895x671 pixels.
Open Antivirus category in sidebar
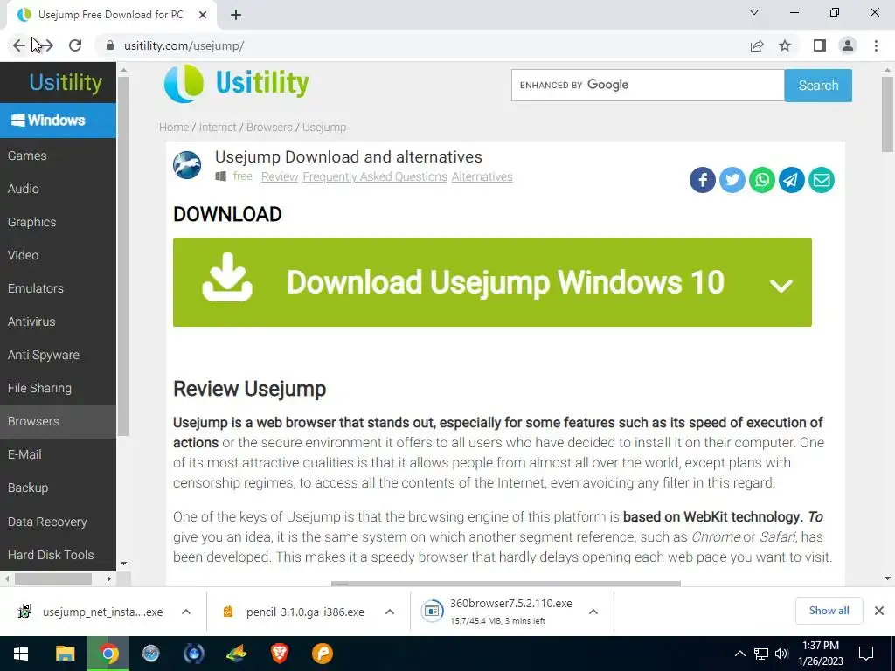[x=58, y=322]
